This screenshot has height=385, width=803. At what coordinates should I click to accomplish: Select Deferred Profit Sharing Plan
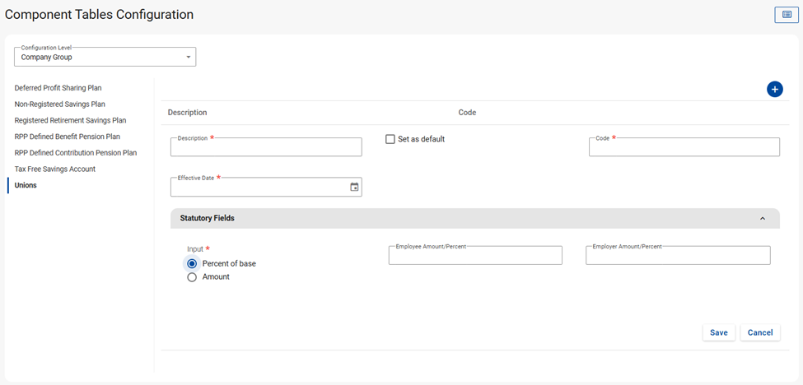point(58,88)
